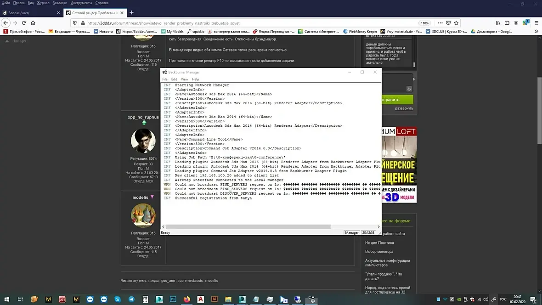Image resolution: width=542 pixels, height=305 pixels.
Task: Open the page actions three-dot menu
Action: pyautogui.click(x=440, y=23)
